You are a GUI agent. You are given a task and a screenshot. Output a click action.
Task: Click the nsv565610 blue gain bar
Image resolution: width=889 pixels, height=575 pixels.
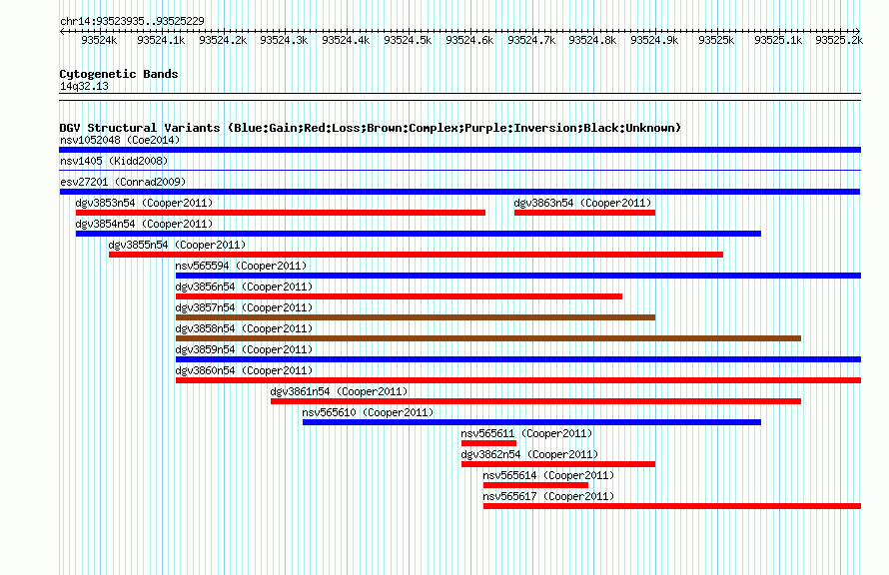[x=531, y=422]
